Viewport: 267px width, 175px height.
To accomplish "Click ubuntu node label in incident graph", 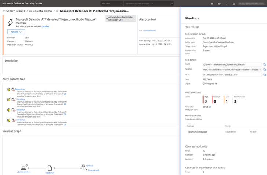I will (x=89, y=165).
